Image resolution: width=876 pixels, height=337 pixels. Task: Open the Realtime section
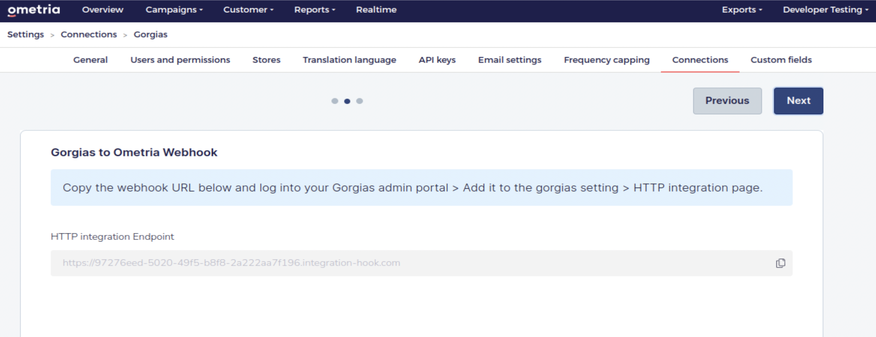(376, 10)
